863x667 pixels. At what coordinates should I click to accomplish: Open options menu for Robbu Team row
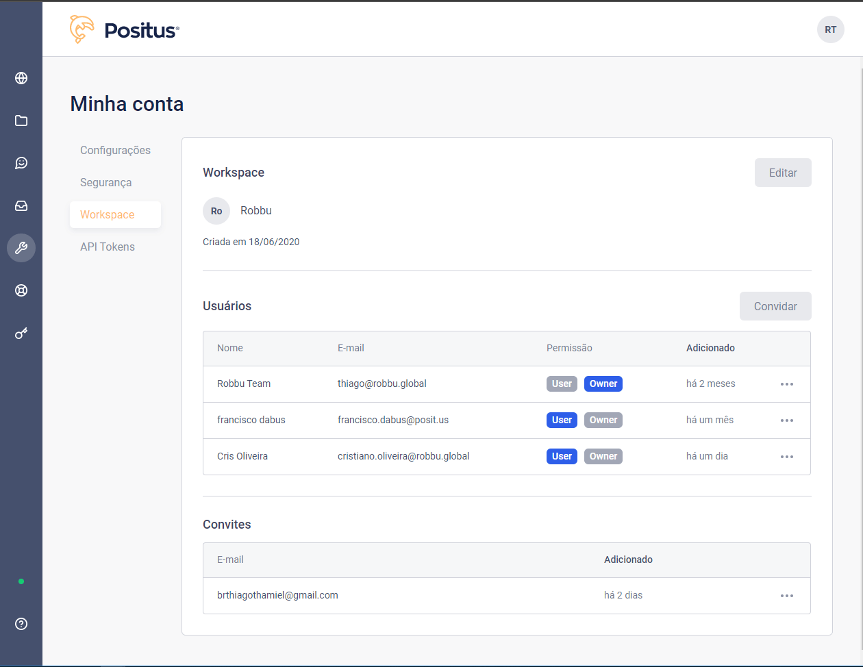point(787,384)
